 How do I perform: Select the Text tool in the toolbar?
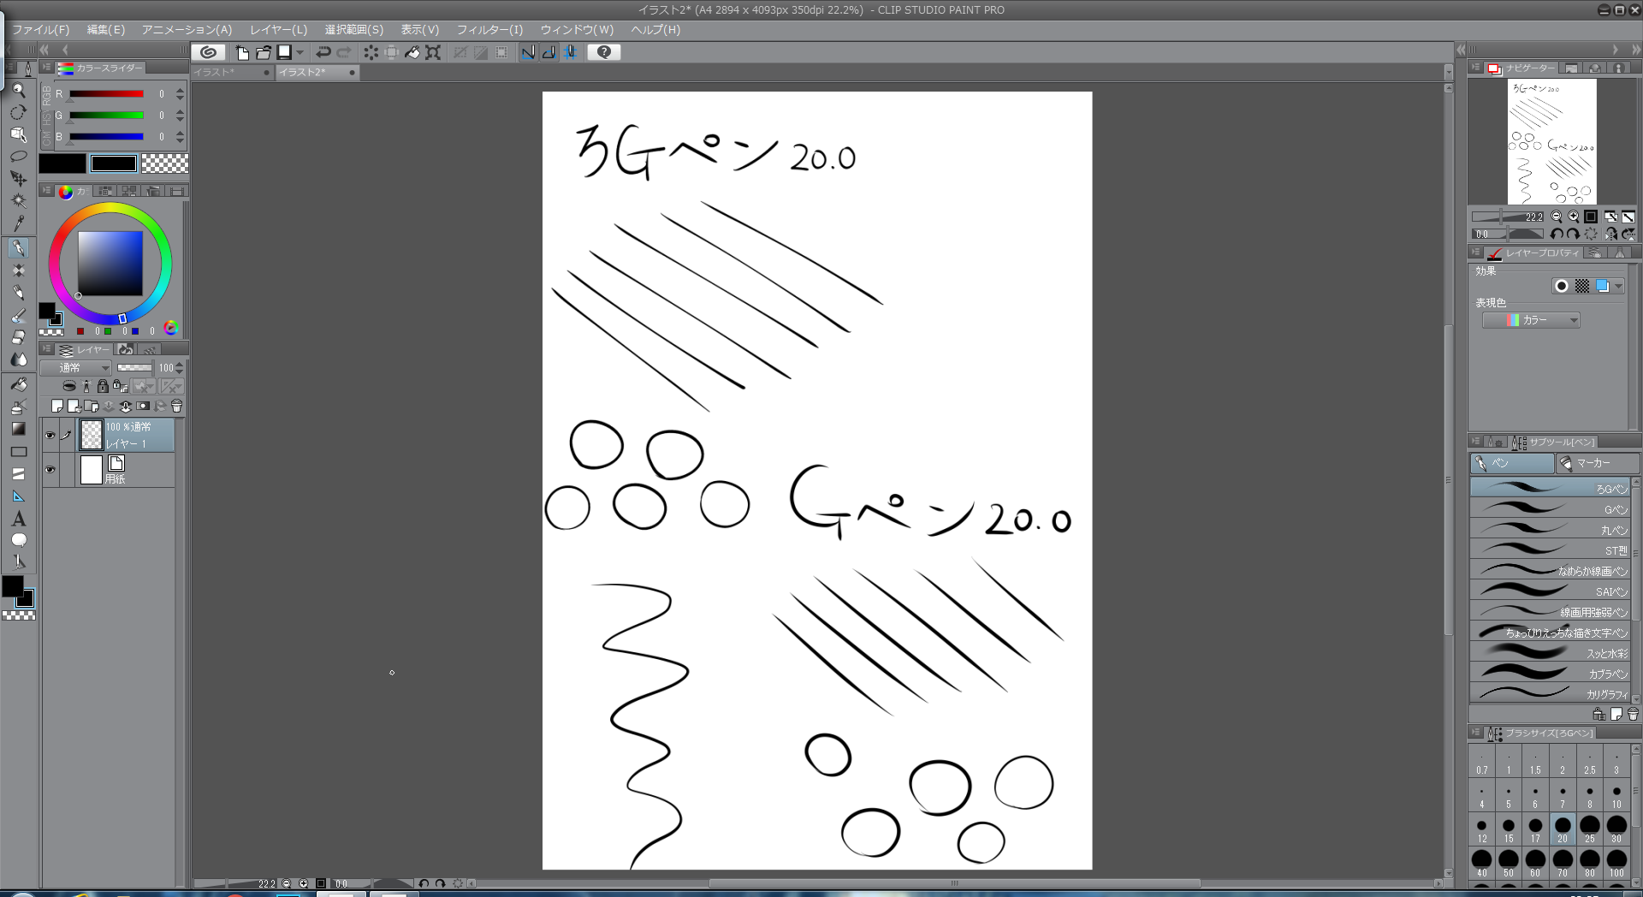point(19,519)
